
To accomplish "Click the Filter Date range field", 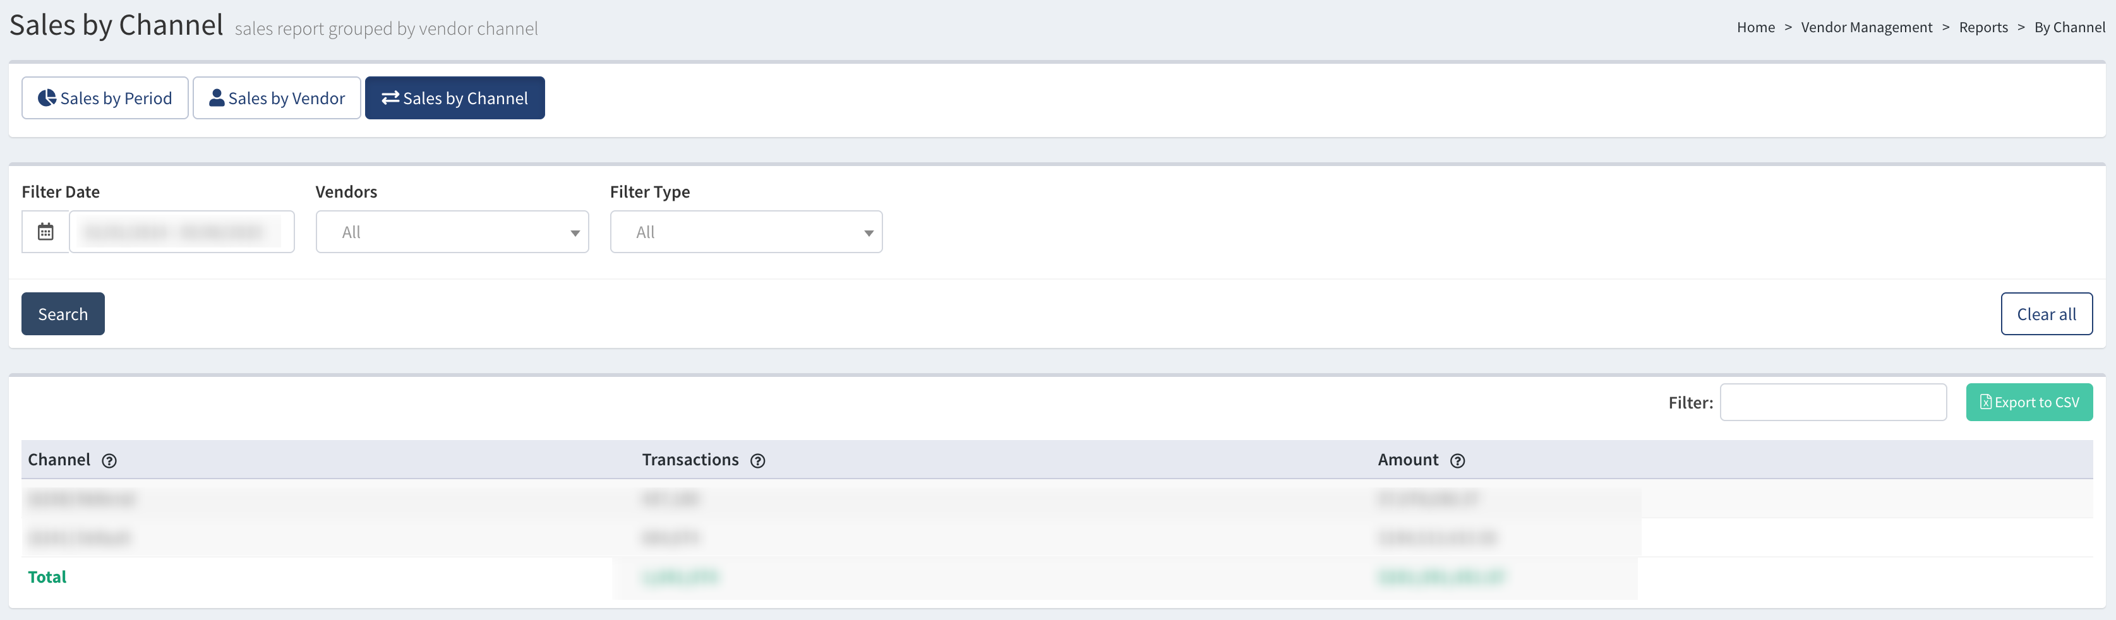I will 181,232.
